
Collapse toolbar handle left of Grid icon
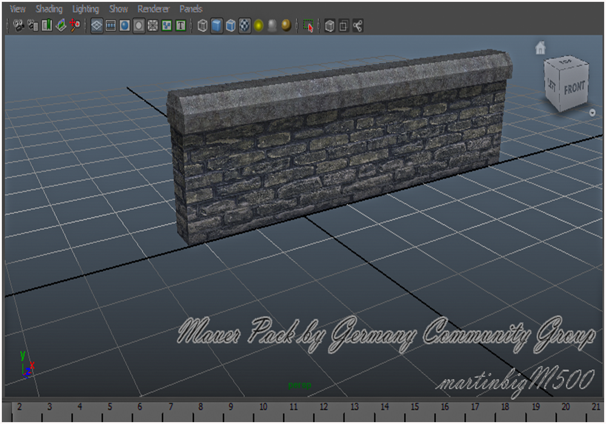pyautogui.click(x=86, y=26)
